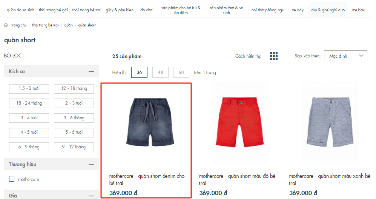Collapse the Thương hiệu filter section

coord(91,164)
